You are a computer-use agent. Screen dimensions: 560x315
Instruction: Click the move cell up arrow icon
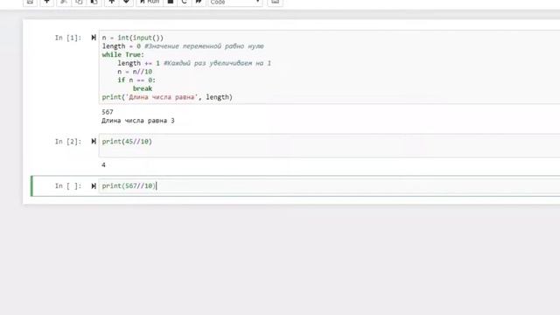[x=111, y=2]
